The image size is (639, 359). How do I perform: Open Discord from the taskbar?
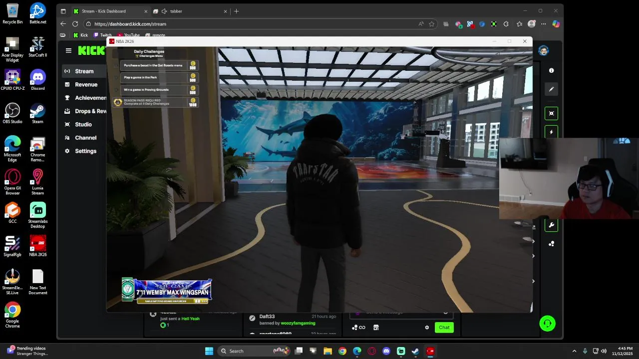(x=386, y=351)
